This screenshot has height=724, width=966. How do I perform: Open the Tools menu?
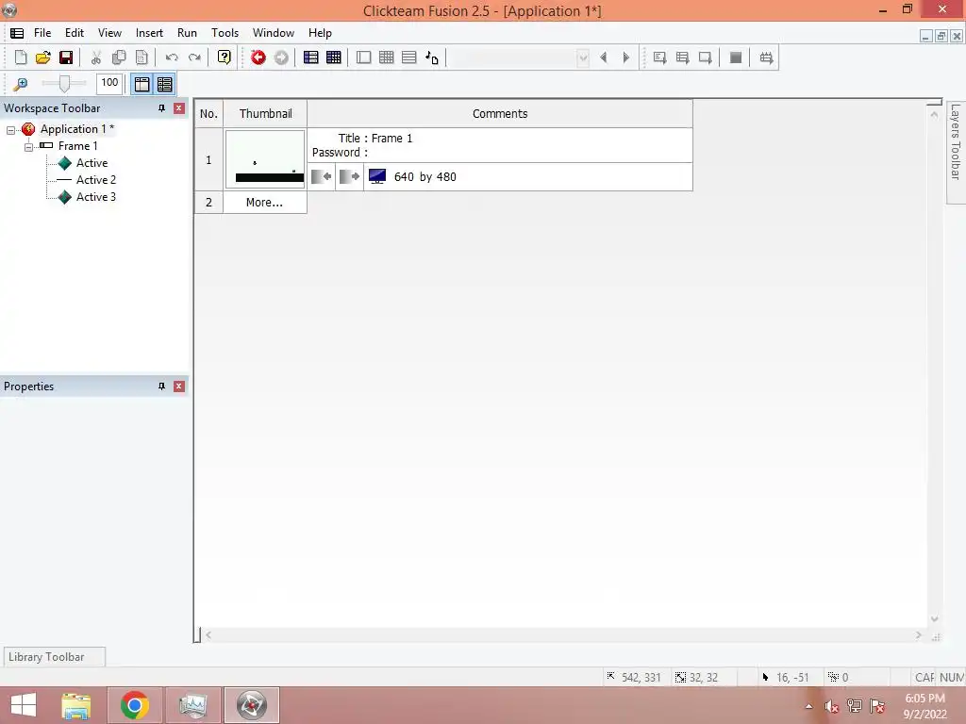click(225, 33)
